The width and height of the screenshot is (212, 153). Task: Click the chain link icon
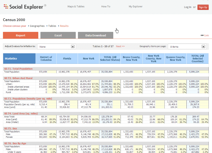202,35
